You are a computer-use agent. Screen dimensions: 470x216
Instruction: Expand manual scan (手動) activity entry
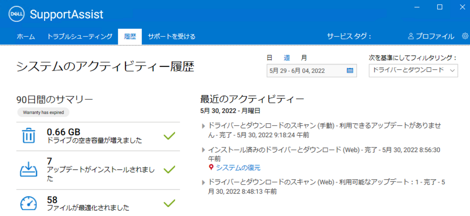click(204, 126)
